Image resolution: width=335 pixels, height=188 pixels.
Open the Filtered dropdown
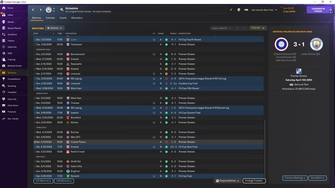point(258,28)
